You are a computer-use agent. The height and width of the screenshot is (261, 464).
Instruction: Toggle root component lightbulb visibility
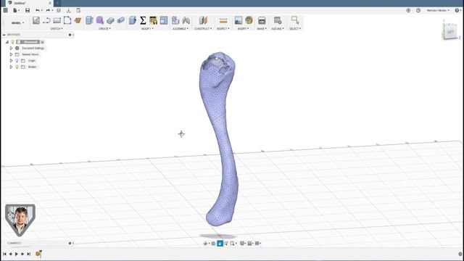[x=13, y=42]
